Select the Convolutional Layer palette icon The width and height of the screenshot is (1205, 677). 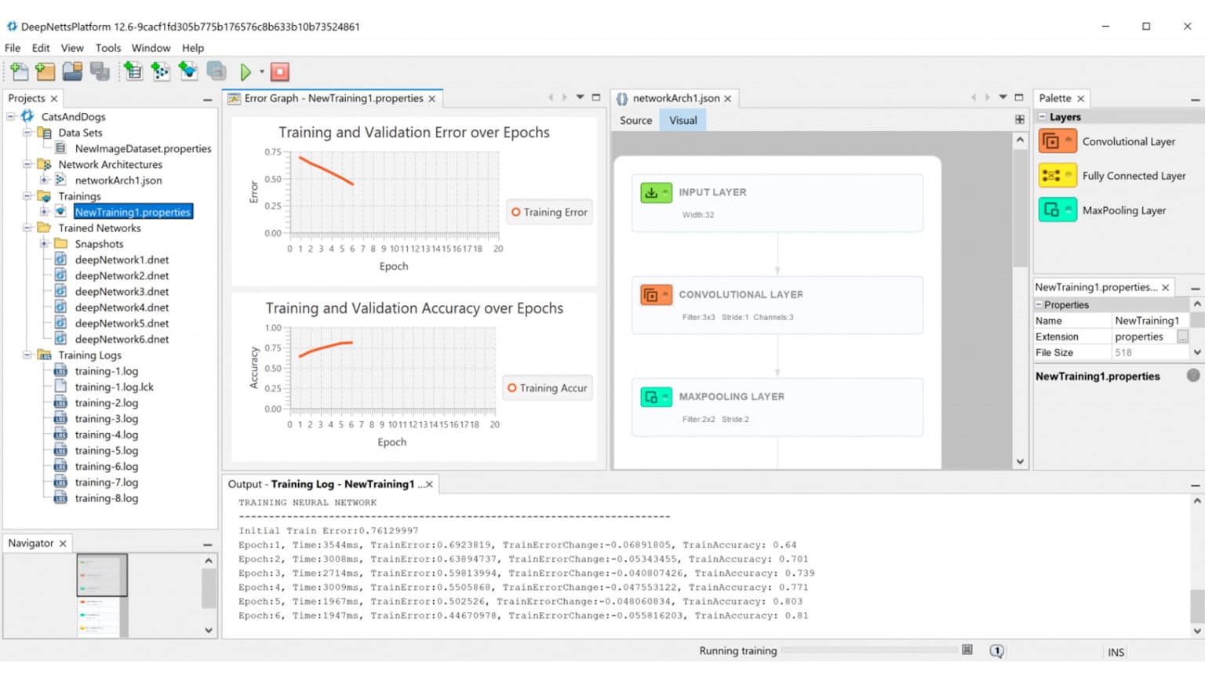point(1057,141)
